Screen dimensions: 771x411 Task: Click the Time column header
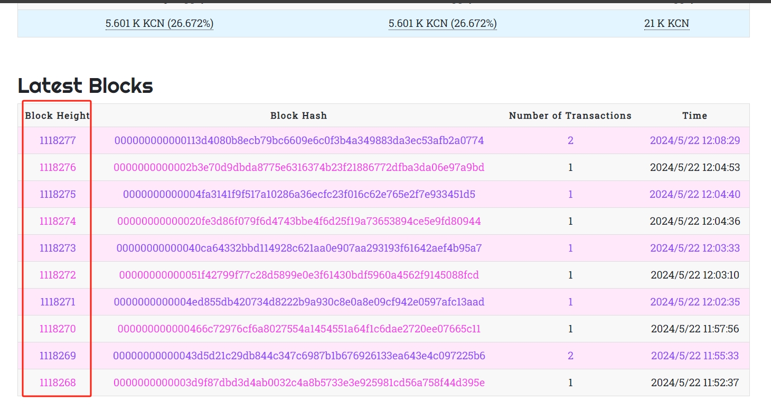click(x=694, y=116)
